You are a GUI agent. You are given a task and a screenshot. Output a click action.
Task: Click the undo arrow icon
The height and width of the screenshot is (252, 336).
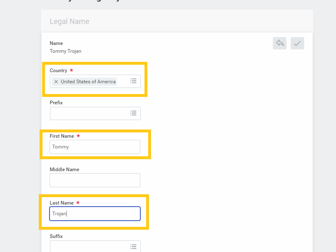(x=279, y=43)
